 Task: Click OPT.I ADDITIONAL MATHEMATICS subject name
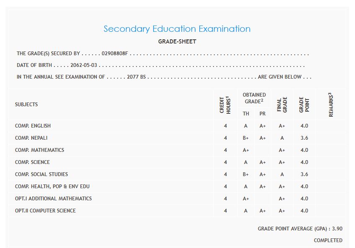[x=53, y=199]
